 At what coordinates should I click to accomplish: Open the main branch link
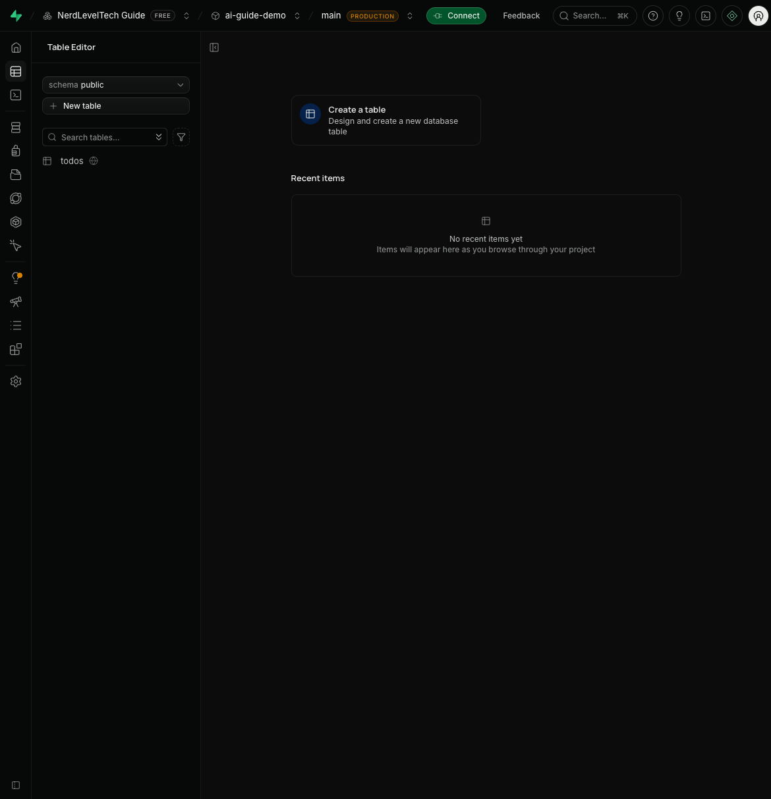(331, 16)
